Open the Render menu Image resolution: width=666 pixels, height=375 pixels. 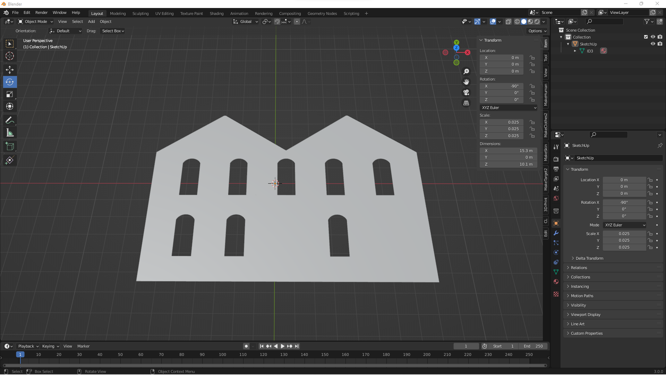coord(41,12)
